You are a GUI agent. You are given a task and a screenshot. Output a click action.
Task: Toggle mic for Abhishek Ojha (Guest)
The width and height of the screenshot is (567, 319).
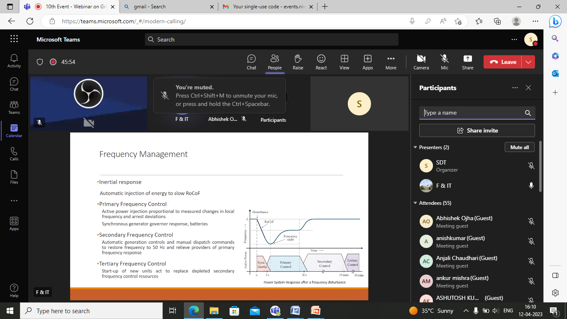tap(531, 221)
